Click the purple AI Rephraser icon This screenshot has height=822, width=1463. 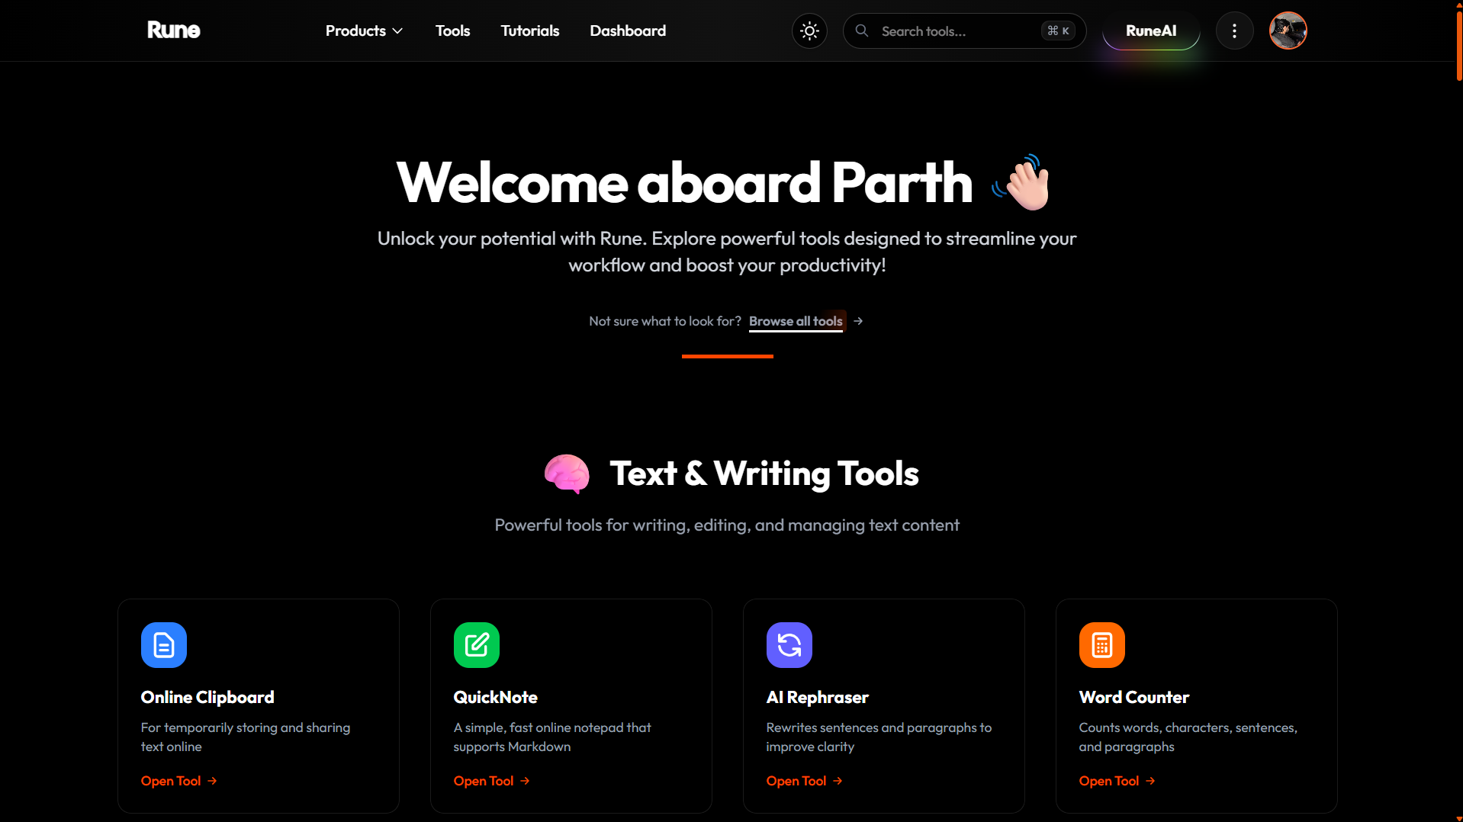pyautogui.click(x=789, y=645)
